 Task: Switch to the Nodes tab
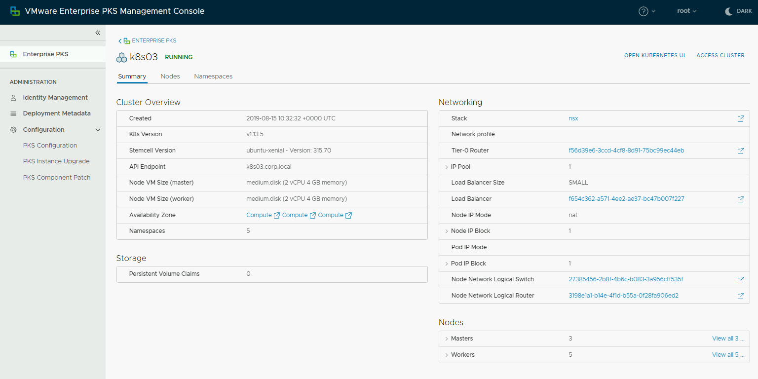[170, 76]
